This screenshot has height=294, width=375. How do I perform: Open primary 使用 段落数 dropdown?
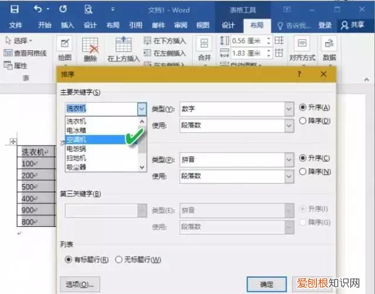point(289,126)
